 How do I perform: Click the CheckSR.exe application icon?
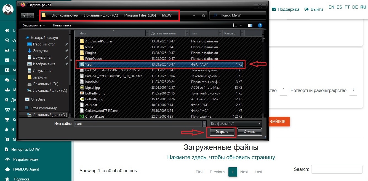(x=82, y=117)
